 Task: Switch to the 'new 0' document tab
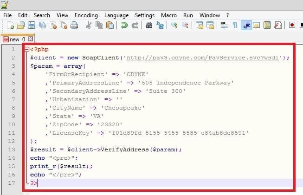pyautogui.click(x=14, y=39)
